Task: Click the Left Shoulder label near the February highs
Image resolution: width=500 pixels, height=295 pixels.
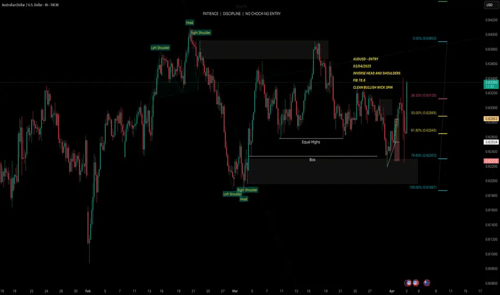Action: click(160, 48)
